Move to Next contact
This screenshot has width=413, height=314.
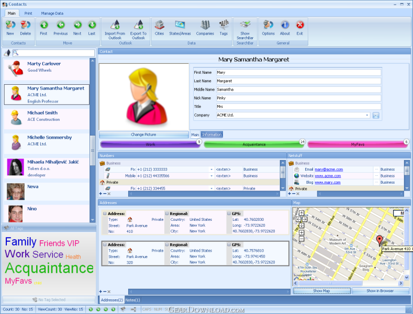(x=77, y=28)
